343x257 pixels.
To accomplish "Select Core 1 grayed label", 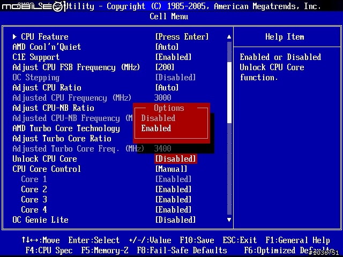I will click(34, 179).
